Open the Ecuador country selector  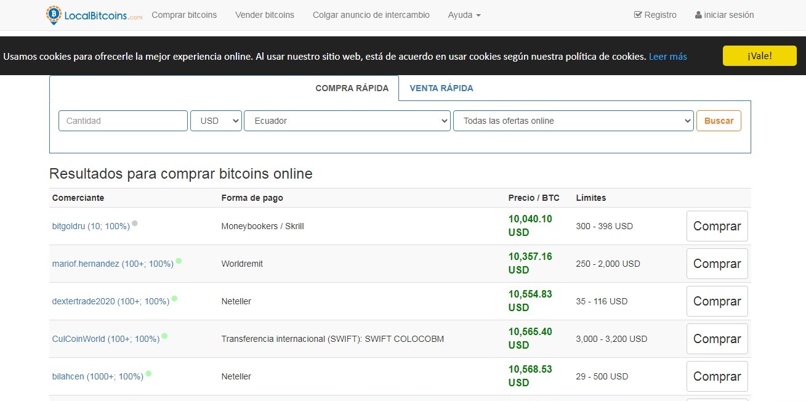click(x=347, y=121)
